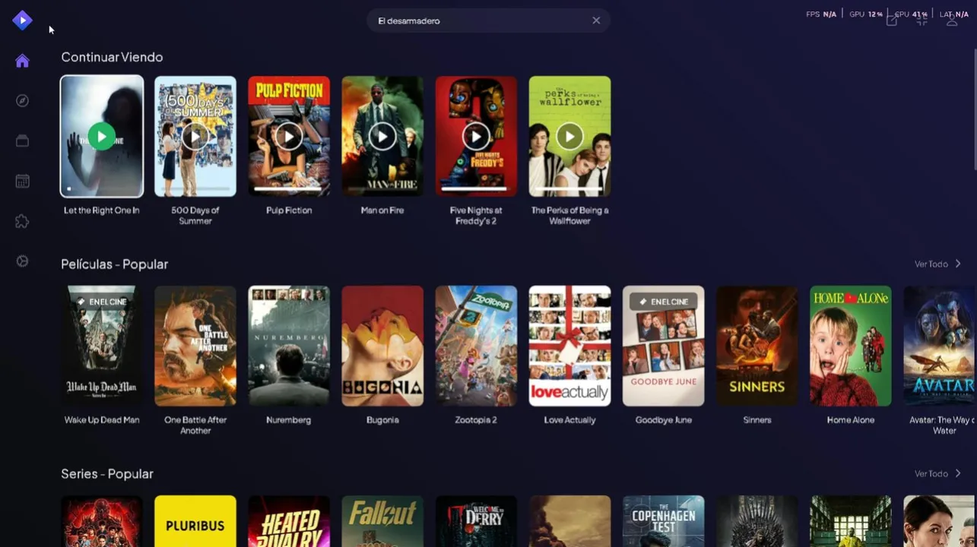Click the "Zootopia 2" title label
977x547 pixels.
point(476,420)
